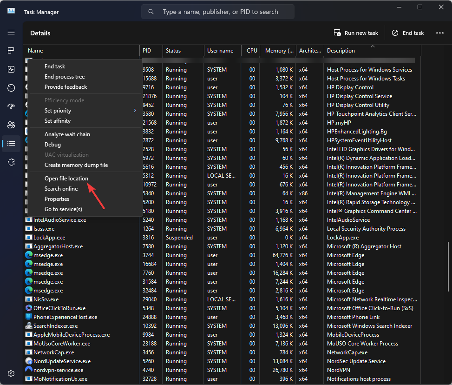View the App history panel
452x385 pixels.
pos(11,87)
